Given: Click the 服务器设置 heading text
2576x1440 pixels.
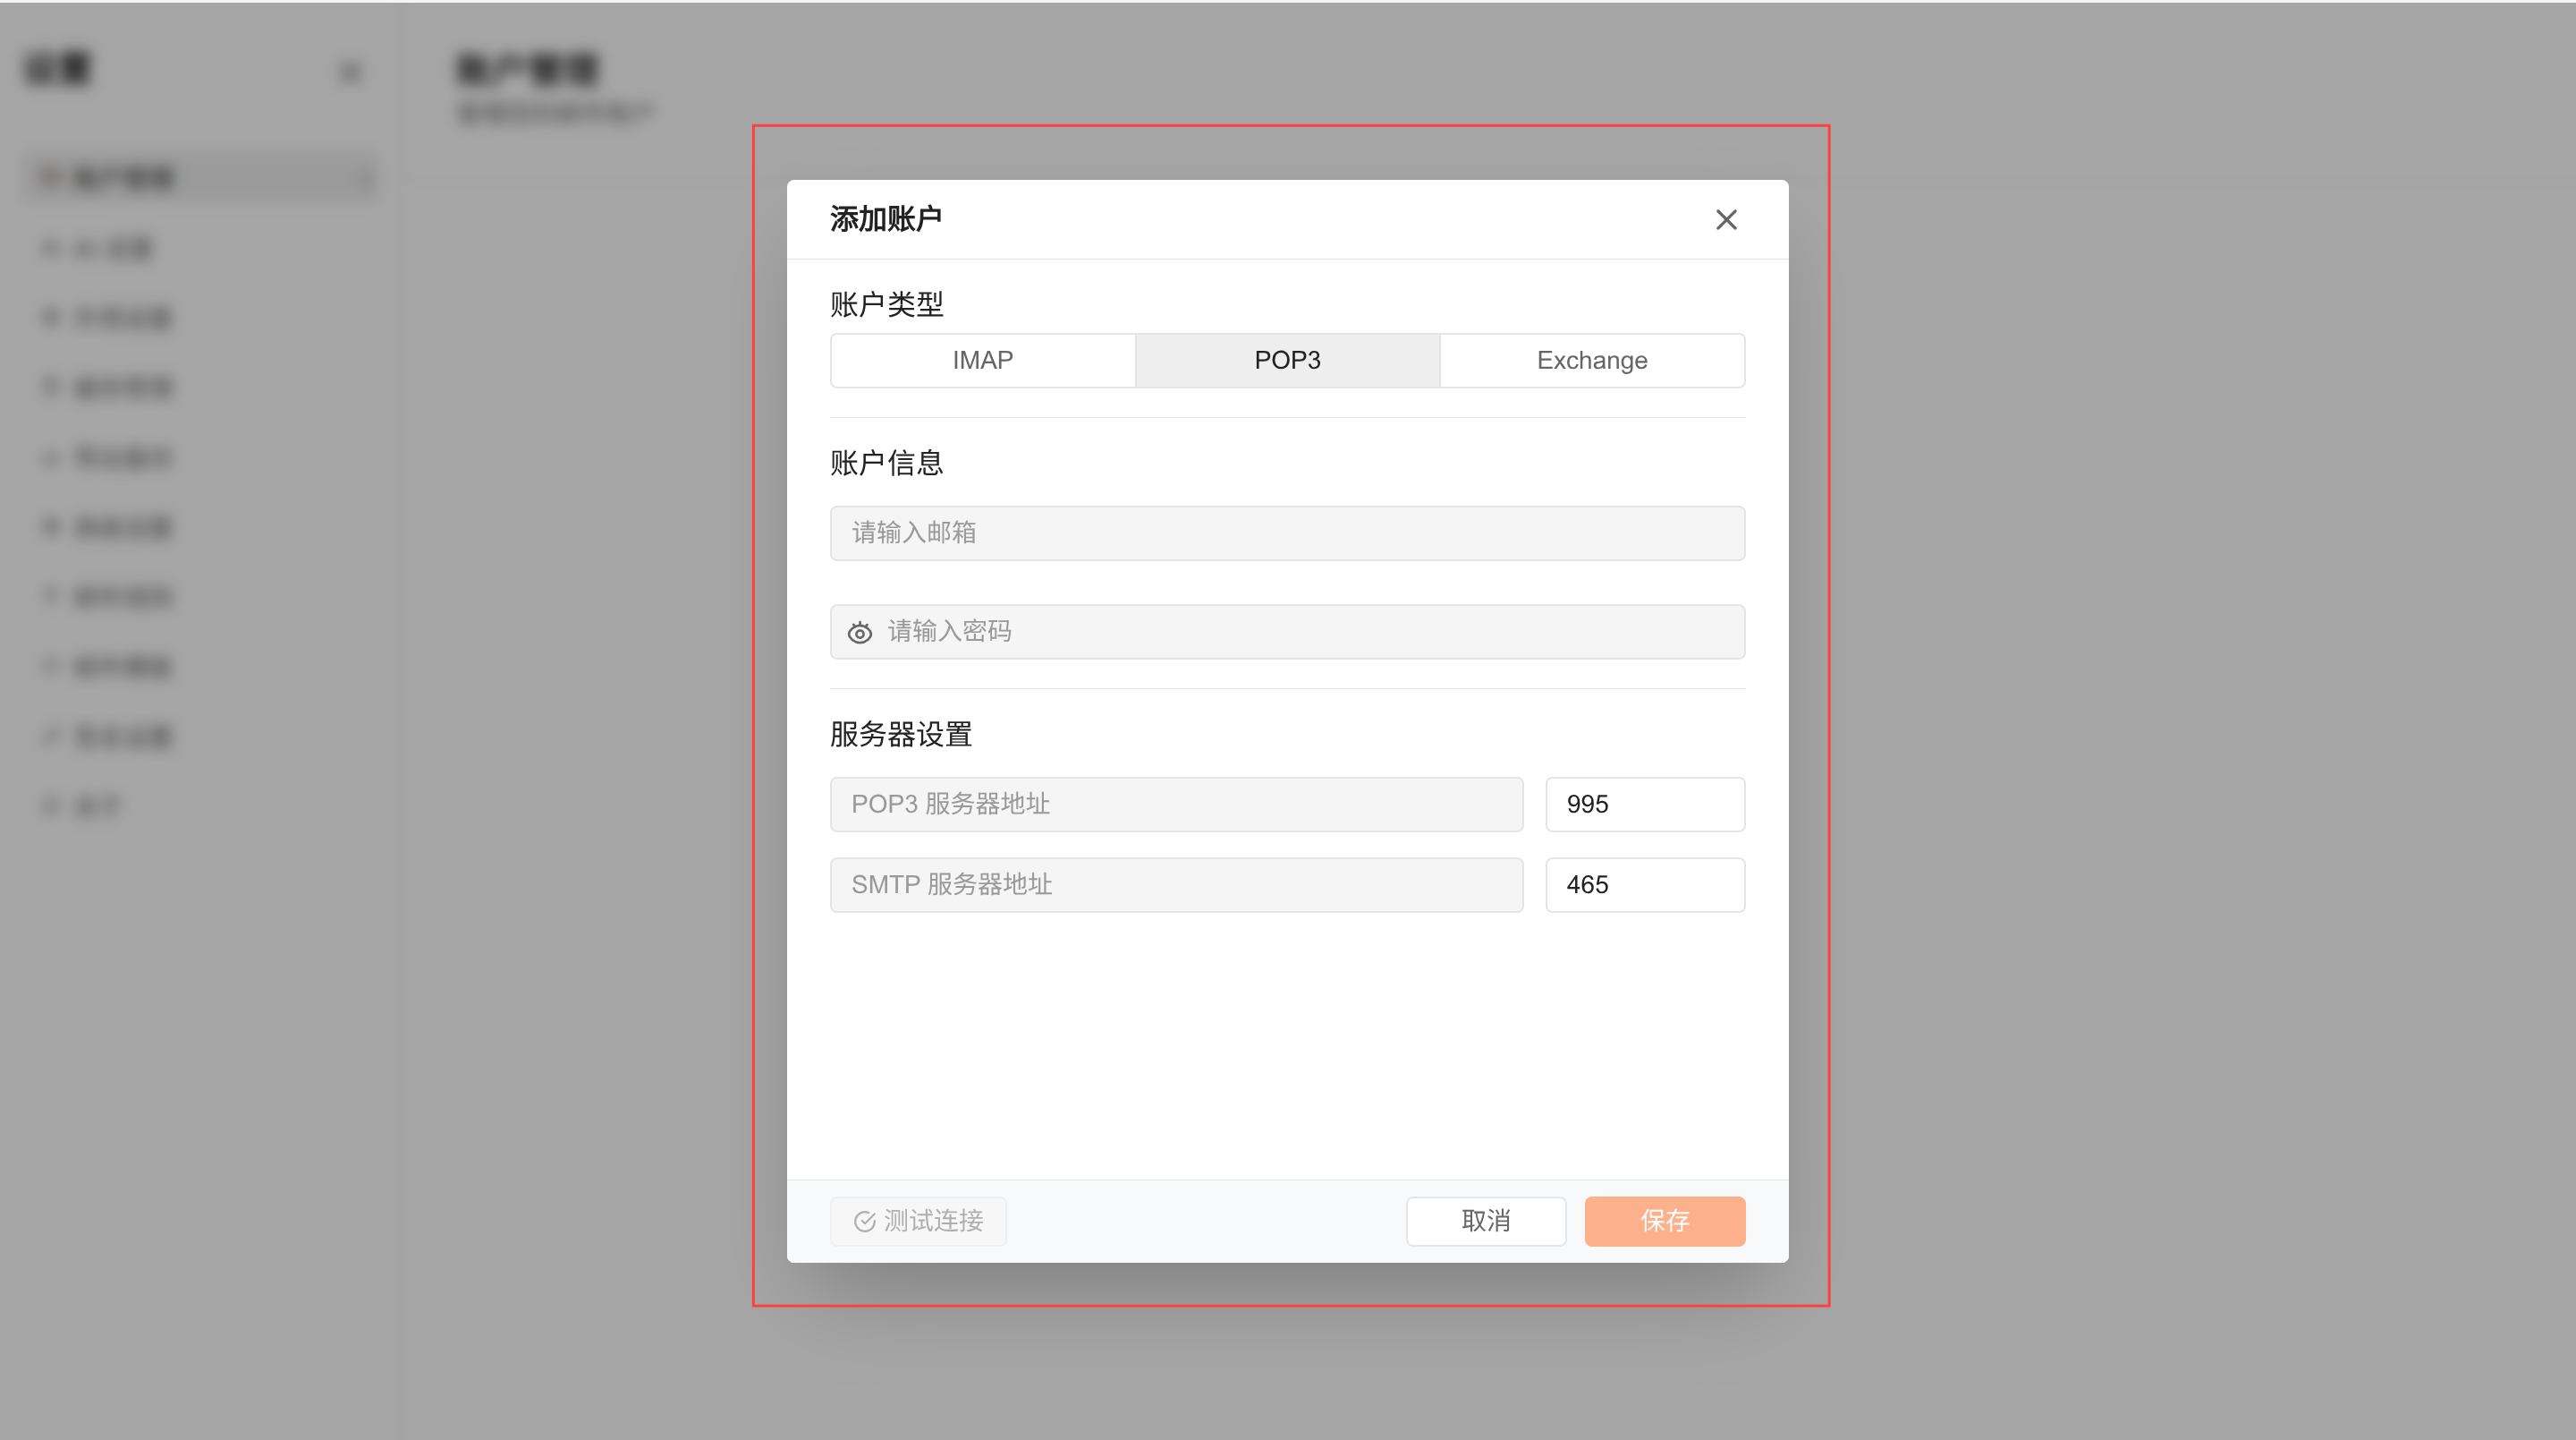Looking at the screenshot, I should tap(901, 735).
